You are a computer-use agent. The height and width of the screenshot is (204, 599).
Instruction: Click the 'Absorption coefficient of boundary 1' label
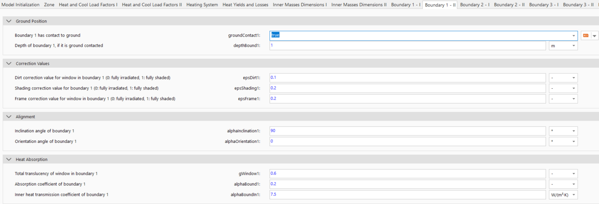click(x=50, y=184)
